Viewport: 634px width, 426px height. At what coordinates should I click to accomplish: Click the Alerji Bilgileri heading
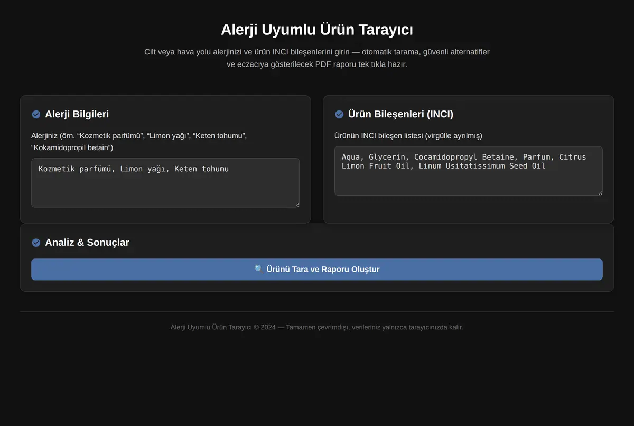77,114
